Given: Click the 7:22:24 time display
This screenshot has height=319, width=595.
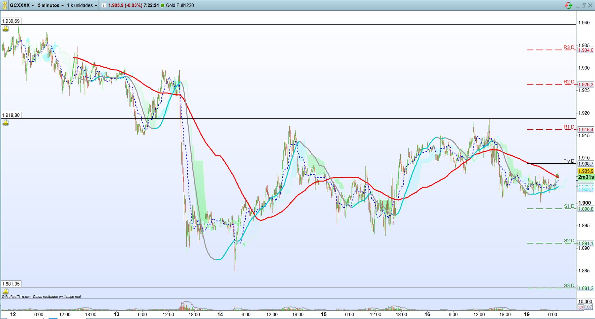Looking at the screenshot, I should (x=151, y=5).
